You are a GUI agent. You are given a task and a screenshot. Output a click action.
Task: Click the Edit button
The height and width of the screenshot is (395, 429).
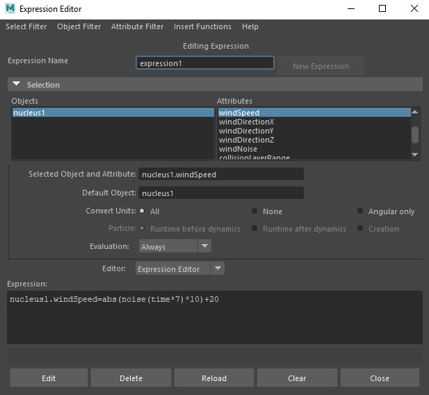(49, 378)
